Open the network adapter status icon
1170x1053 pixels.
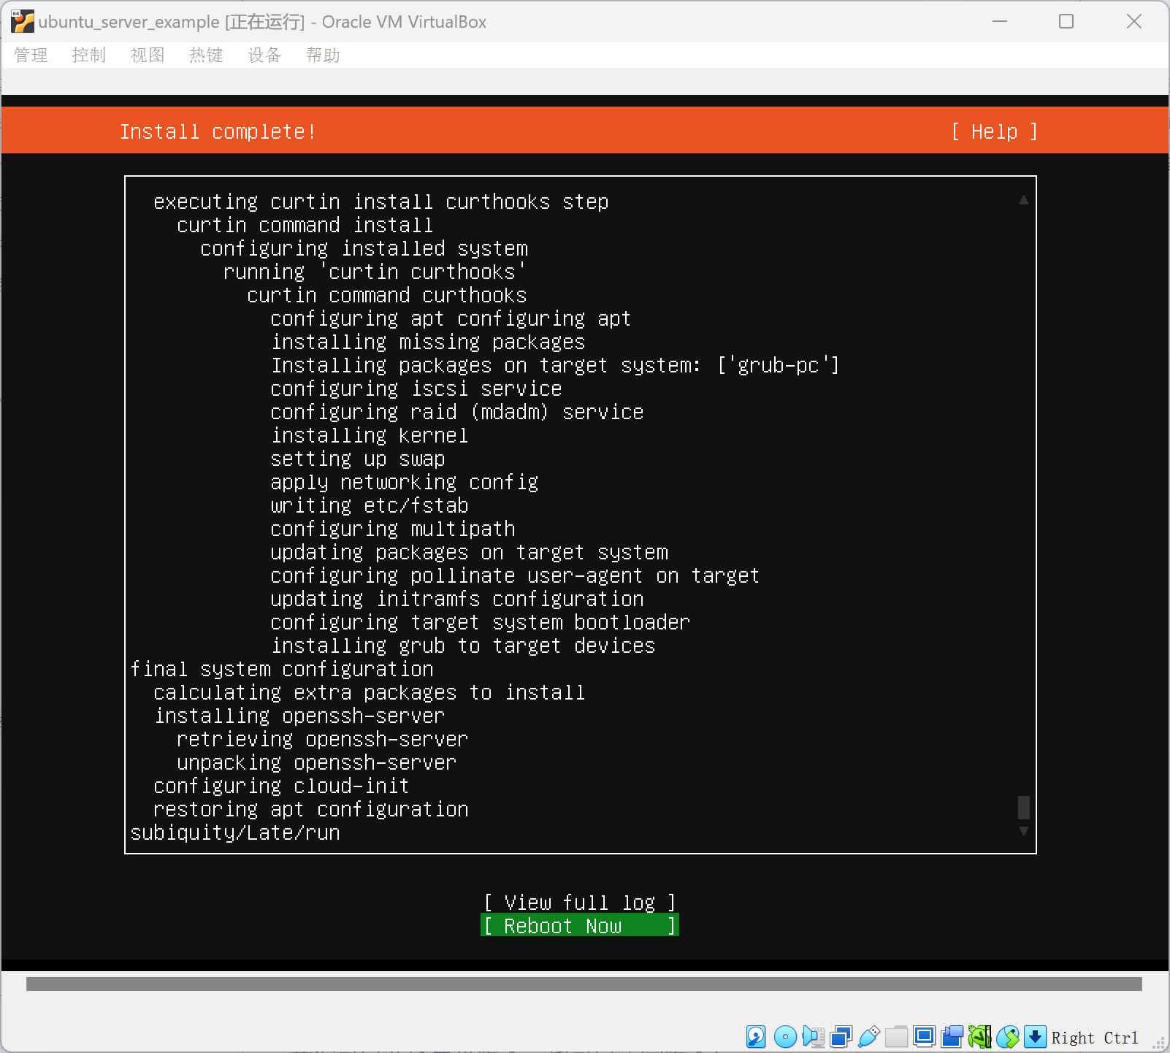click(841, 1037)
